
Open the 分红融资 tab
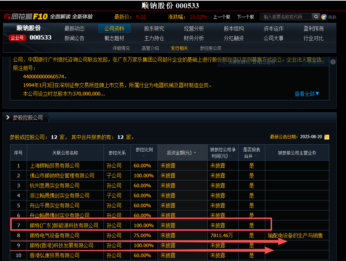click(x=234, y=38)
